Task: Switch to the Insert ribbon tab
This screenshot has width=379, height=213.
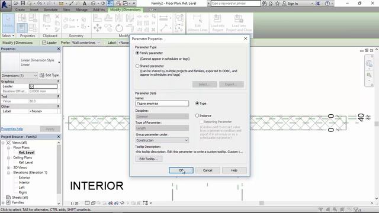Action: (34, 9)
